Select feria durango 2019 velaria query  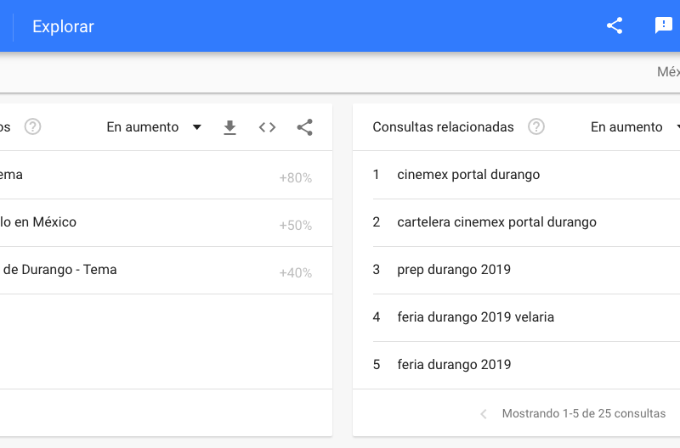475,317
